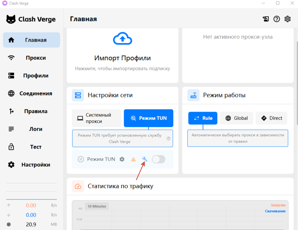Click the Режим работы router icon
The image size is (298, 230).
pyautogui.click(x=193, y=95)
